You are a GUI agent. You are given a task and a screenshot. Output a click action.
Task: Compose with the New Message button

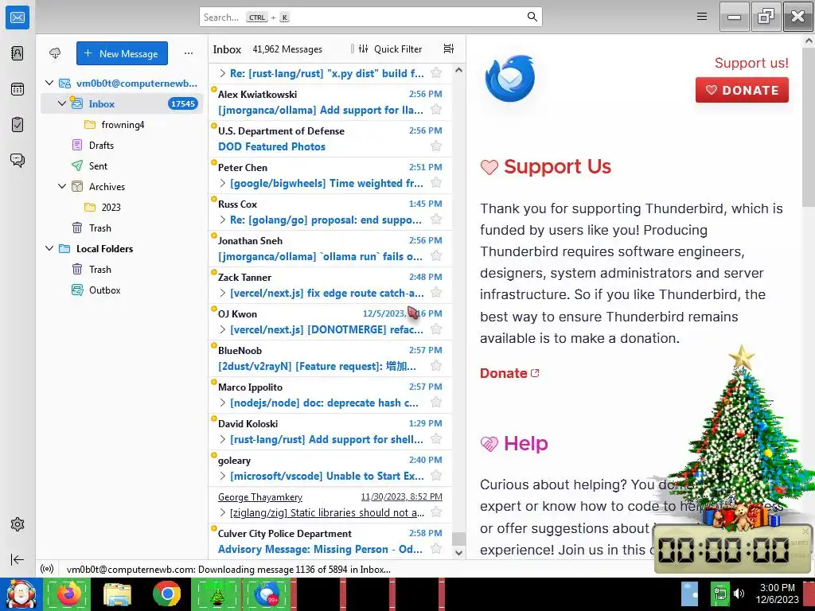(x=122, y=53)
